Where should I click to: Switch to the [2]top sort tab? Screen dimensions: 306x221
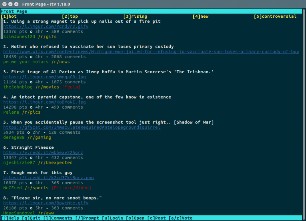click(x=69, y=16)
